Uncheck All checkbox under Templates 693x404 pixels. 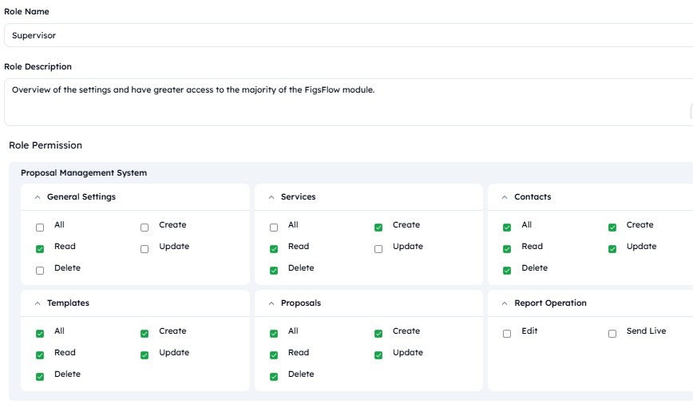coord(40,333)
